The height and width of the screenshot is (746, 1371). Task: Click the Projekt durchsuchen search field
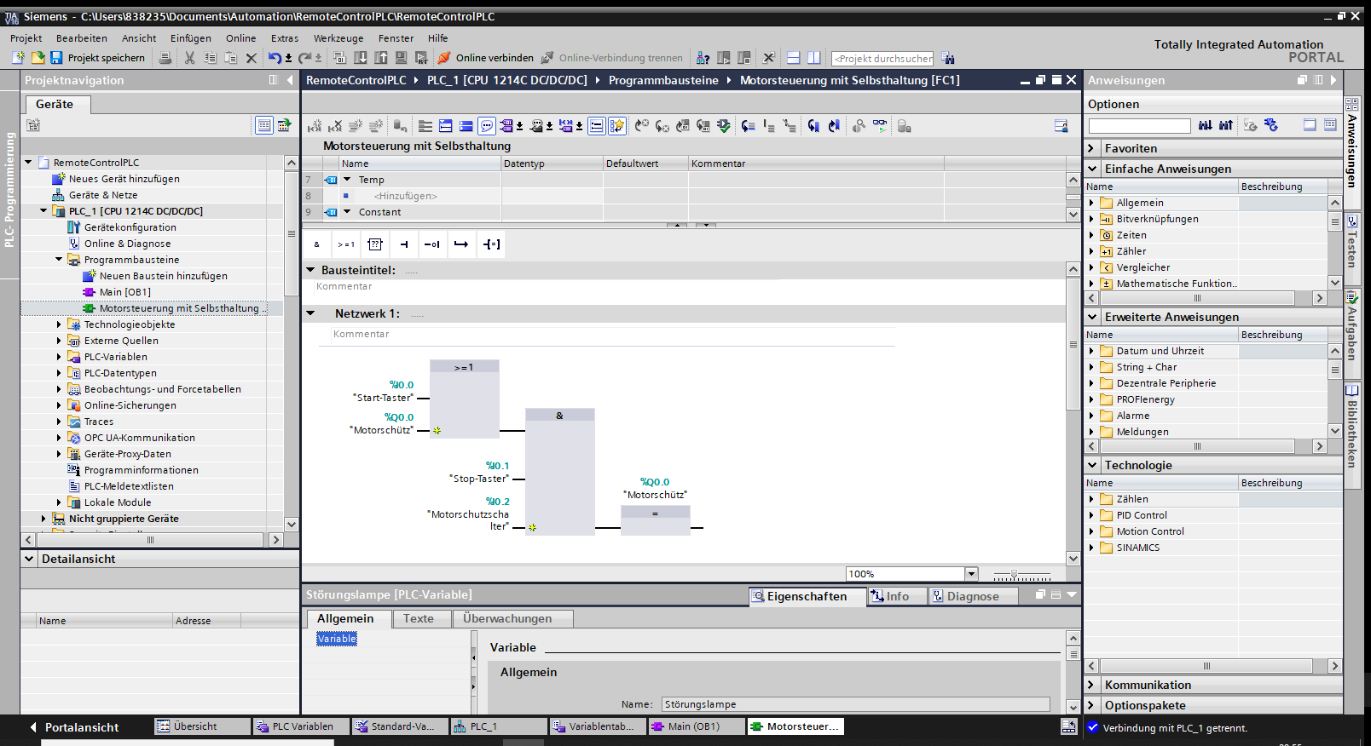[x=882, y=59]
